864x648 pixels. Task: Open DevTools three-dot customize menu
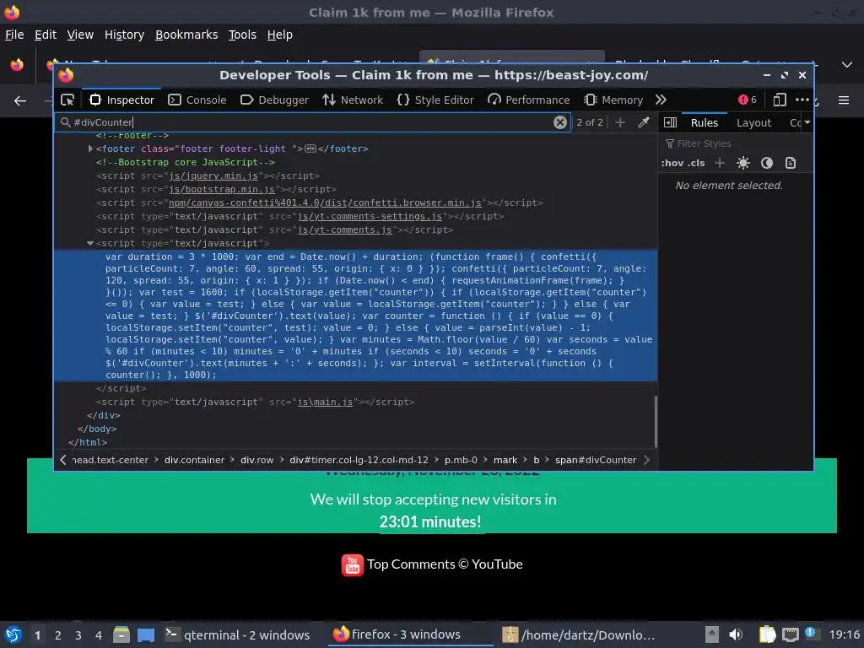coord(802,100)
